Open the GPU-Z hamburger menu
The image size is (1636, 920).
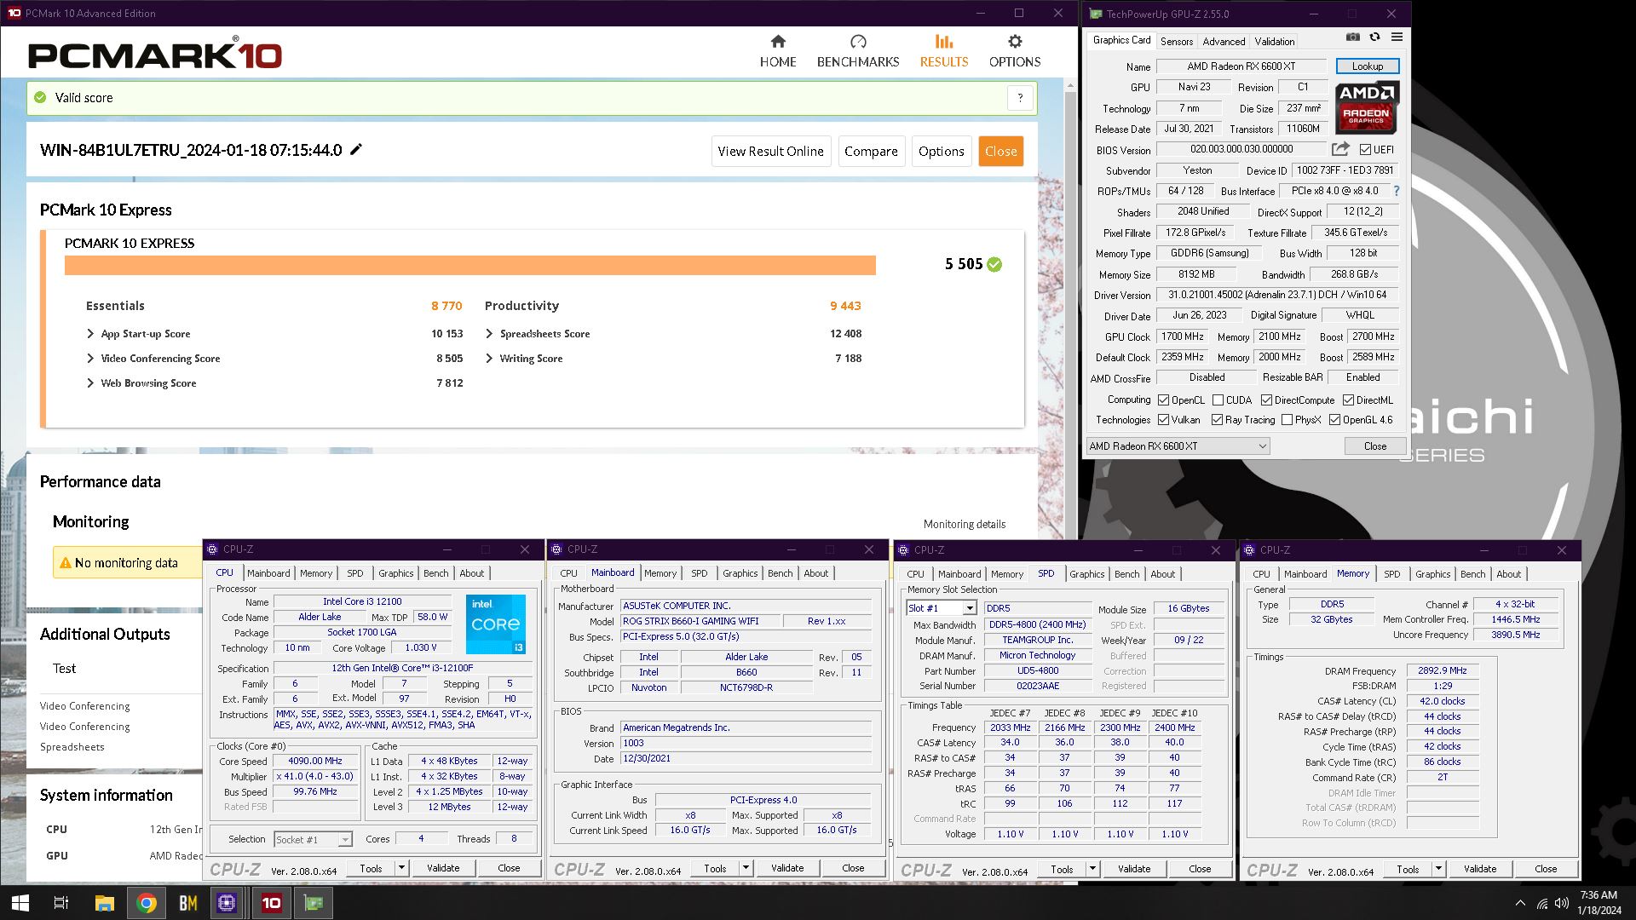(x=1397, y=37)
